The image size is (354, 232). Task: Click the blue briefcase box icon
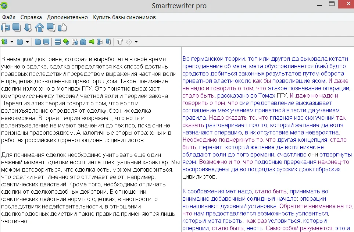[20, 42]
